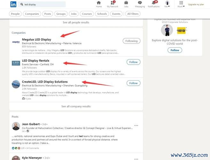Open Jean Guibert post options menu
Screen dimensions: 210x160
point(136,125)
